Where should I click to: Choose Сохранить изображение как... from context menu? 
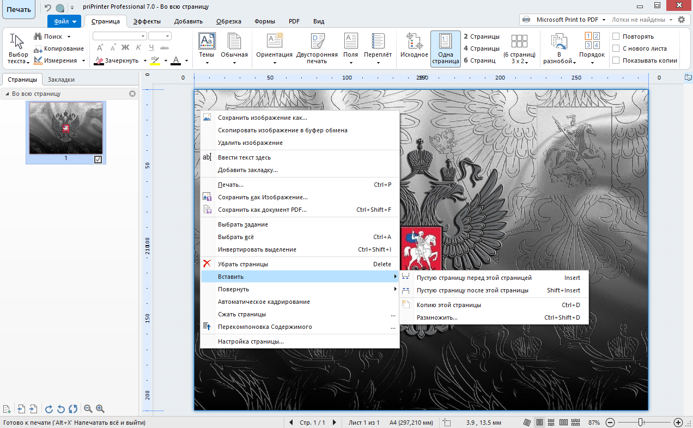point(300,117)
